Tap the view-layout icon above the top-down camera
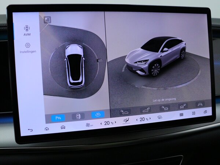Screen dimensions: 220x165 pyautogui.click(x=47, y=20)
